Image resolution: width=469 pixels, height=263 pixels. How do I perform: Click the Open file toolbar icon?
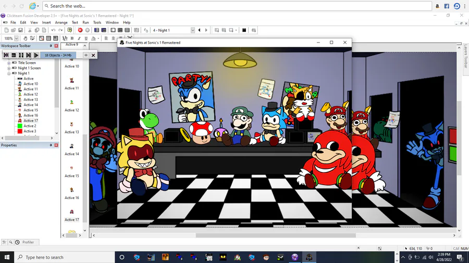14,30
